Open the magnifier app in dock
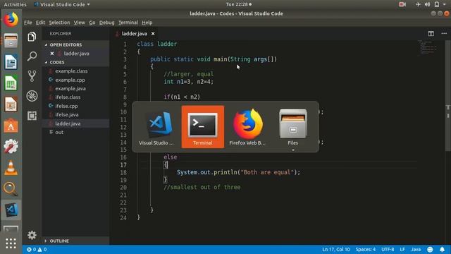 pyautogui.click(x=11, y=189)
